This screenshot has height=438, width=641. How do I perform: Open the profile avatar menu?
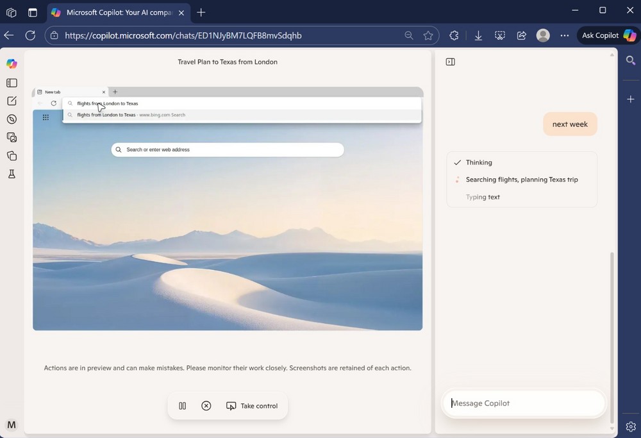tap(543, 36)
